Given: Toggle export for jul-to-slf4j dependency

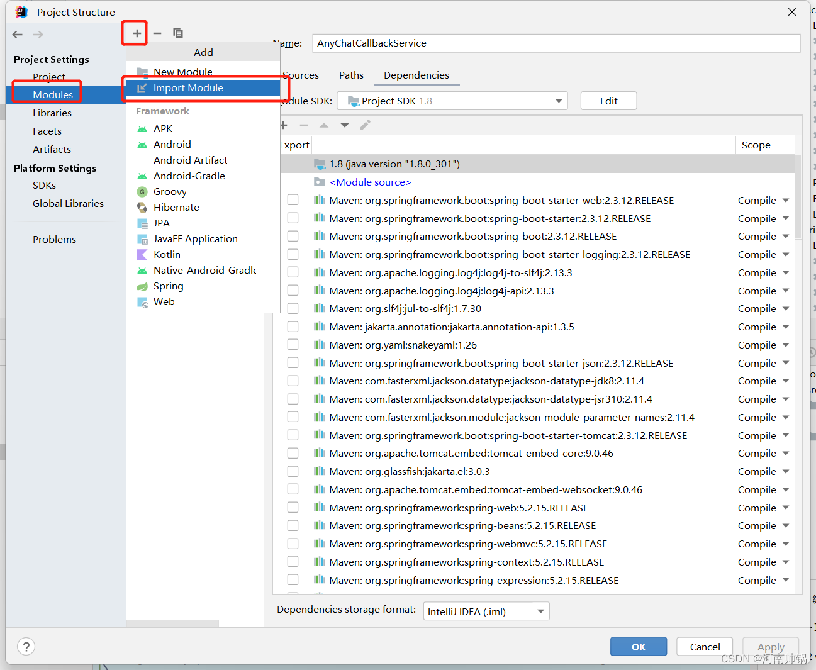Looking at the screenshot, I should [x=293, y=308].
